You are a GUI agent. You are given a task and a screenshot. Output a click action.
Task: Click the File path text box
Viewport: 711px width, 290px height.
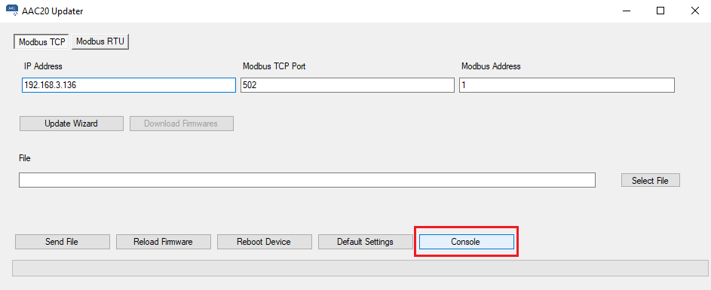pos(307,180)
